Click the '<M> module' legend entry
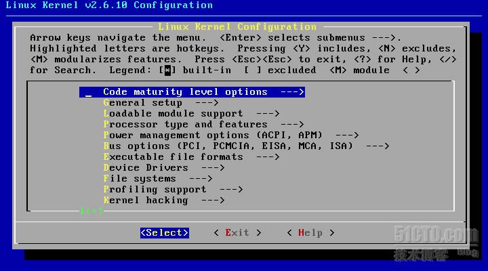 [359, 70]
